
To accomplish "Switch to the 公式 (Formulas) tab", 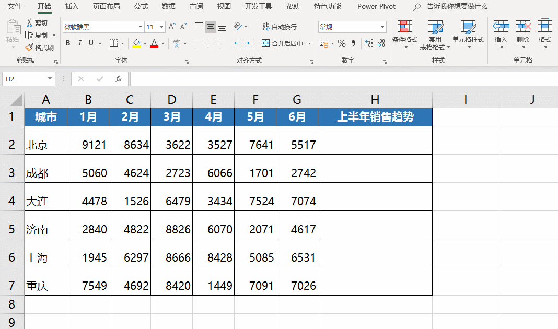I will 141,6.
